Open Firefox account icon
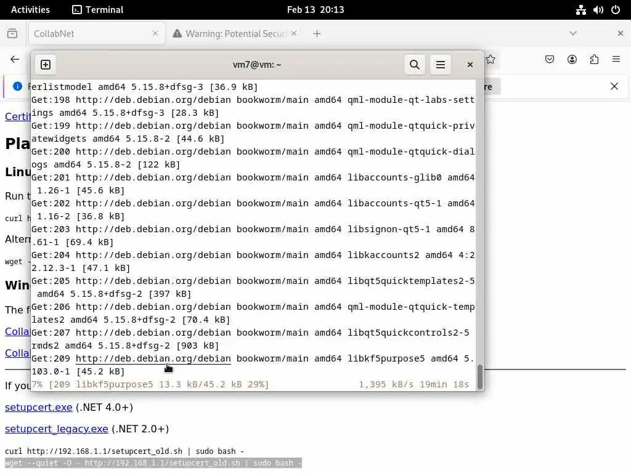Screen dimensions: 631x473 coord(572,60)
